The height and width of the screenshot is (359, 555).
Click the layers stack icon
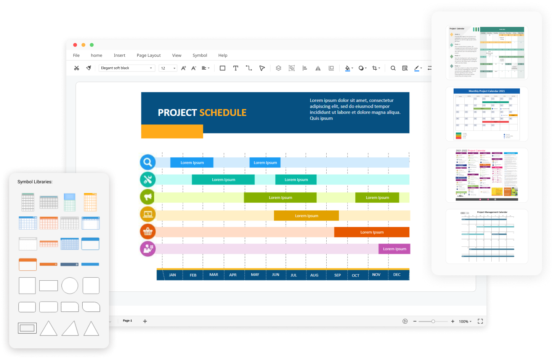(x=278, y=68)
